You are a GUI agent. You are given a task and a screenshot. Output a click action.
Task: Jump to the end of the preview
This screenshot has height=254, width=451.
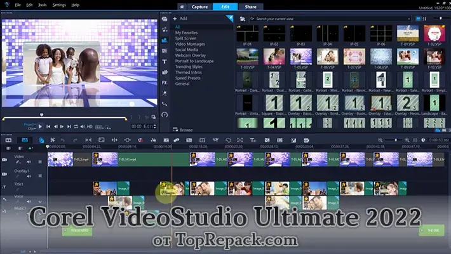coord(69,126)
